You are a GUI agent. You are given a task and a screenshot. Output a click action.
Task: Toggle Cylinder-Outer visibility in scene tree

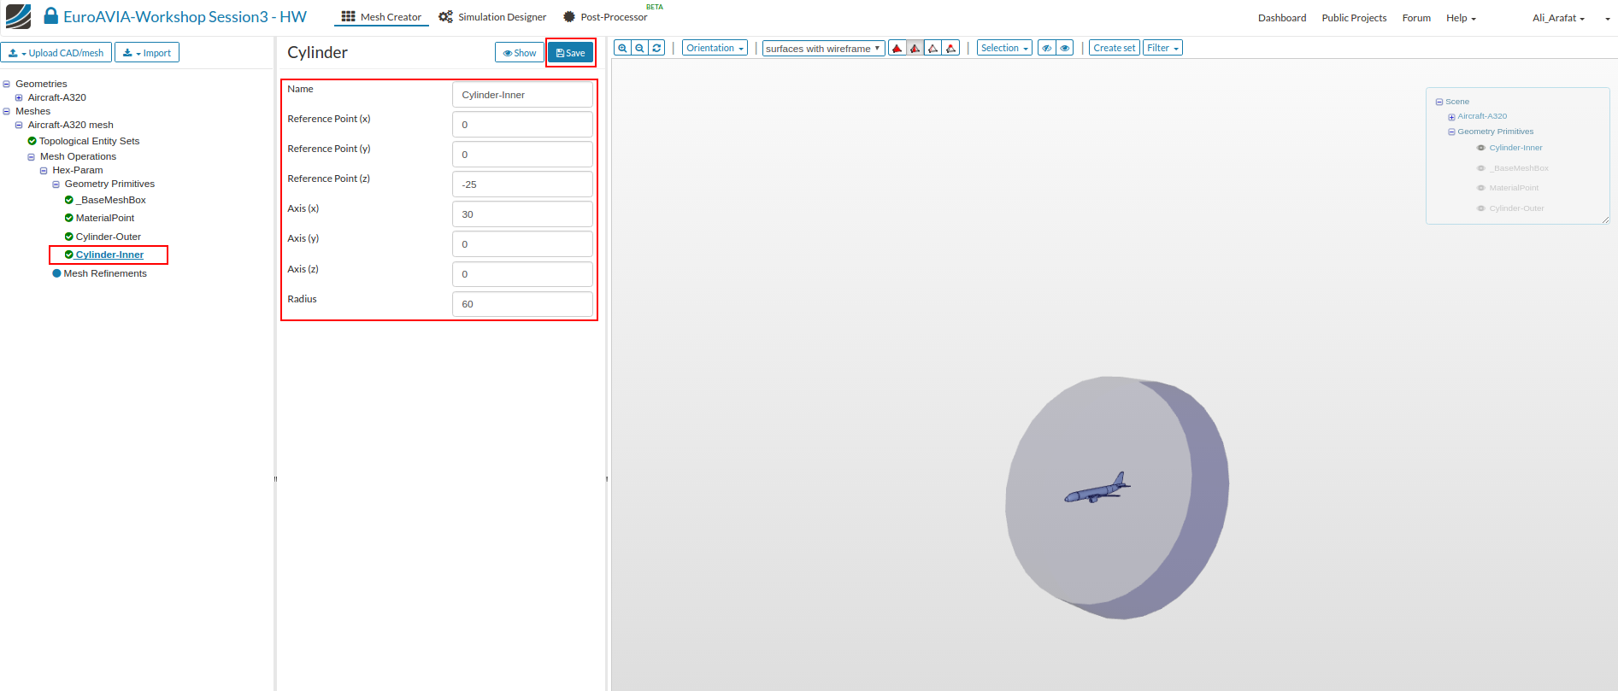pos(1481,208)
